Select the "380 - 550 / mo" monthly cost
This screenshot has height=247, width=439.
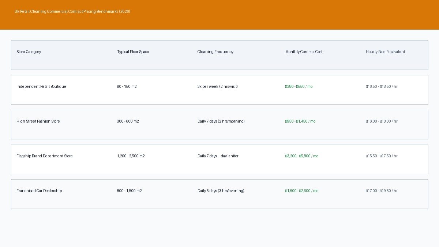[x=299, y=86]
